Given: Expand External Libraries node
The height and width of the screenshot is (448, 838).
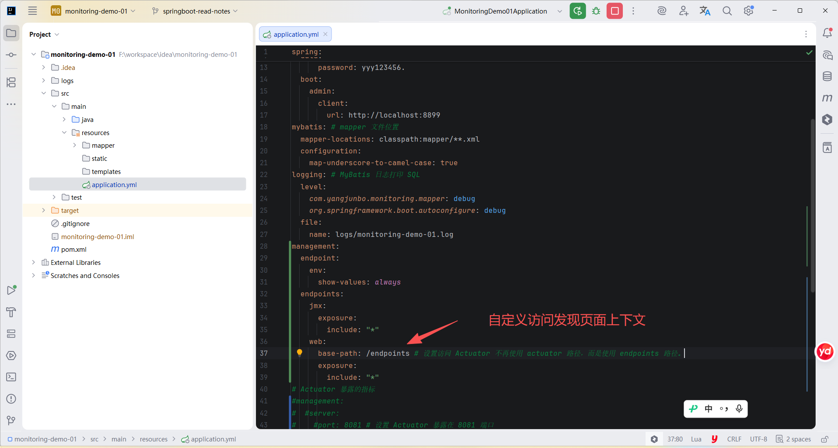Looking at the screenshot, I should click(34, 262).
